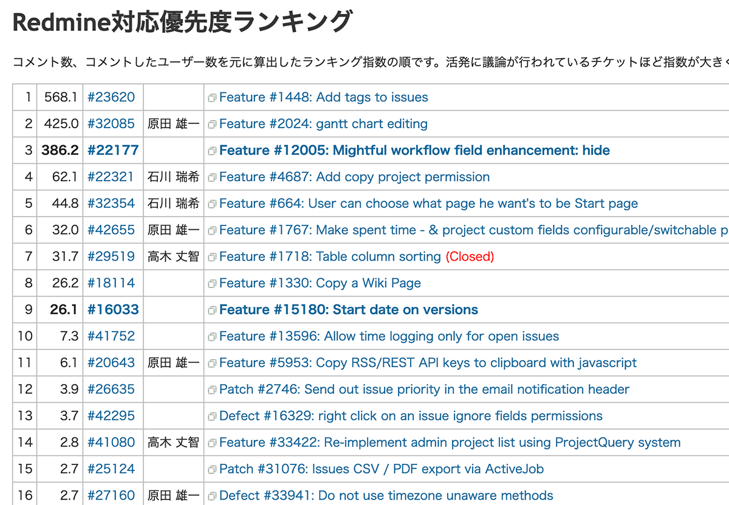Open issue link #18114
Screen dimensions: 729x505
pos(111,283)
